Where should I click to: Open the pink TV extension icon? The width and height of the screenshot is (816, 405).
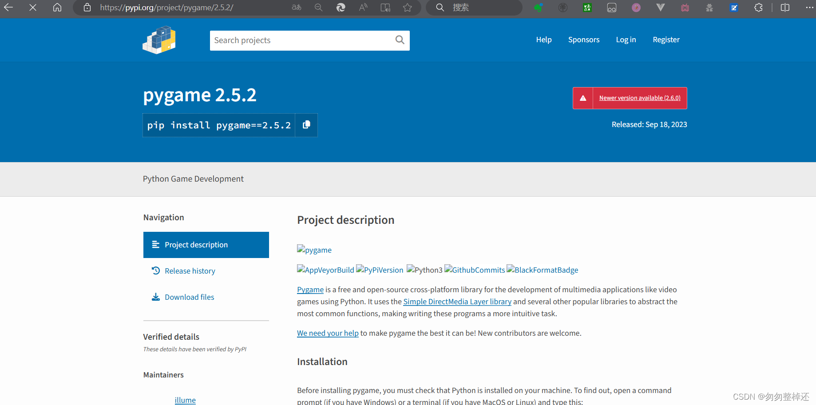(x=685, y=8)
